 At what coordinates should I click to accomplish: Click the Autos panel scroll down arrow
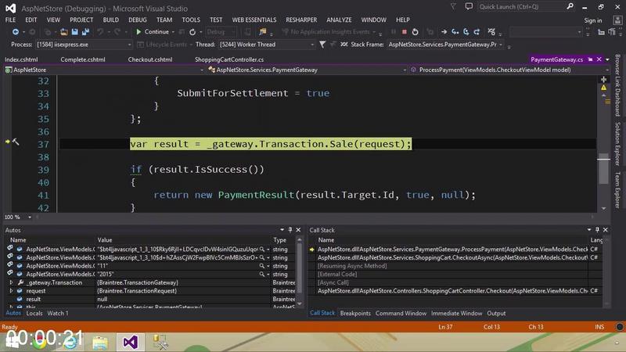tap(300, 304)
